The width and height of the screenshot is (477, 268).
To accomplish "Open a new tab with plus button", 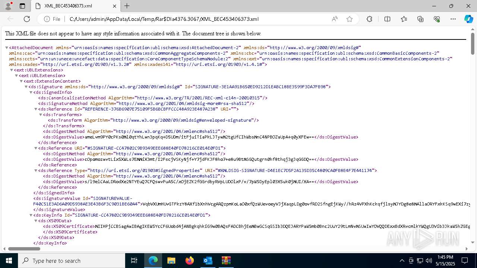I will (x=127, y=6).
